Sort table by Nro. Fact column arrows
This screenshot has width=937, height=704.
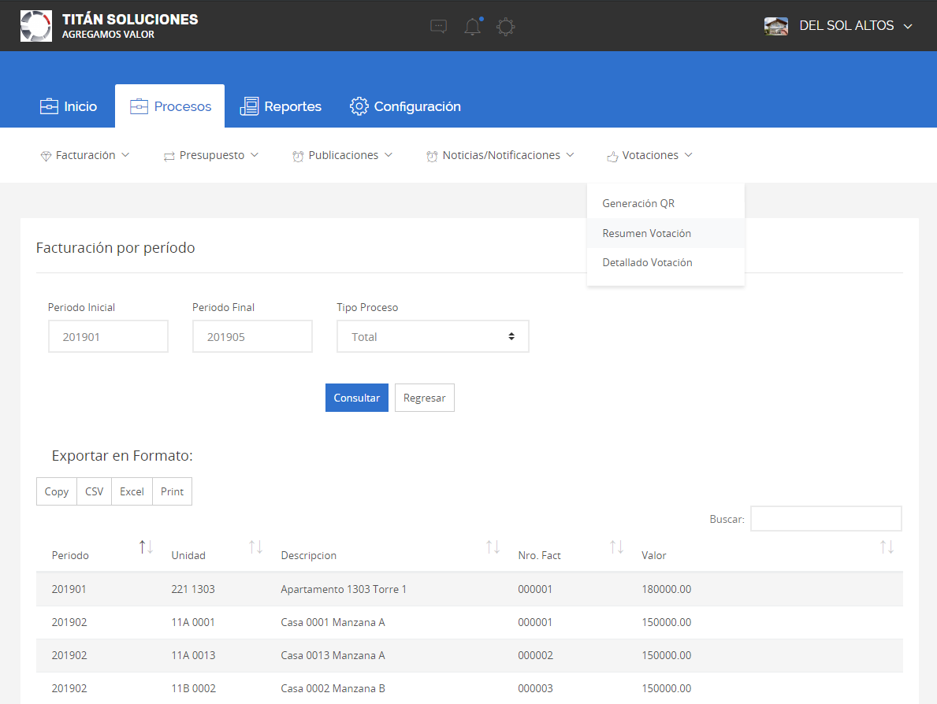coord(616,547)
